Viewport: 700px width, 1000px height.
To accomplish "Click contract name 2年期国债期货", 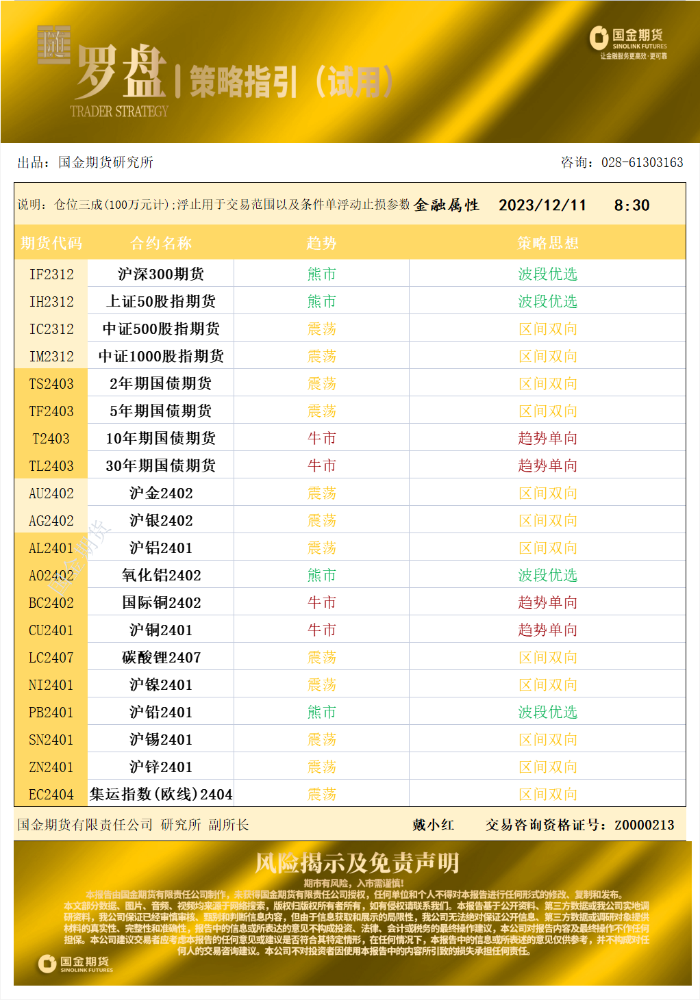I will click(161, 383).
